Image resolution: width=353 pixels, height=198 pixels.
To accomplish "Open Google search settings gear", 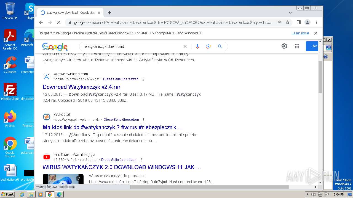I will click(x=284, y=46).
